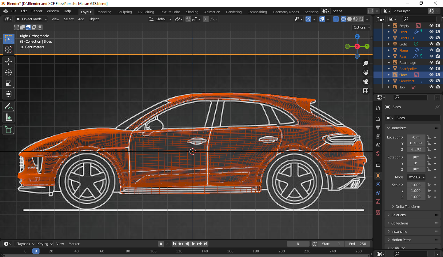This screenshot has width=443, height=257.
Task: Select the Add Cube tool
Action: [9, 130]
